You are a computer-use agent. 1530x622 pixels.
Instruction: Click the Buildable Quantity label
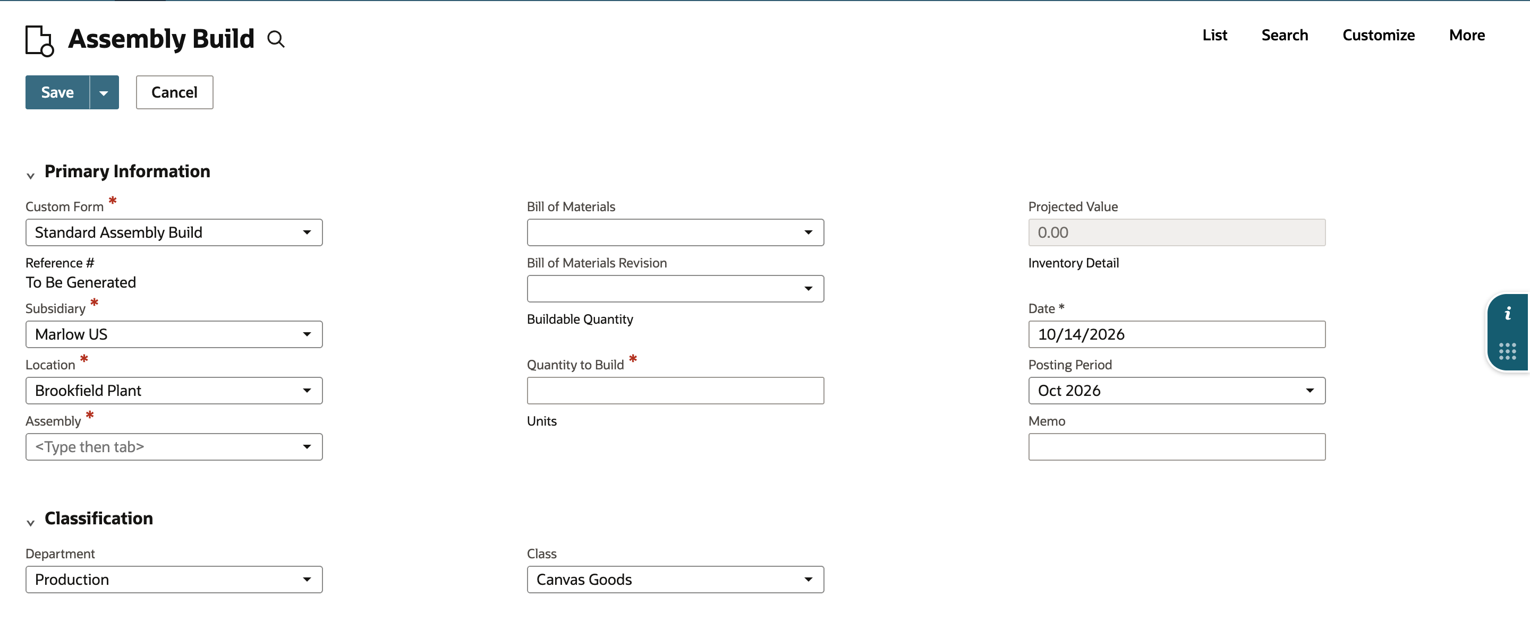point(580,319)
